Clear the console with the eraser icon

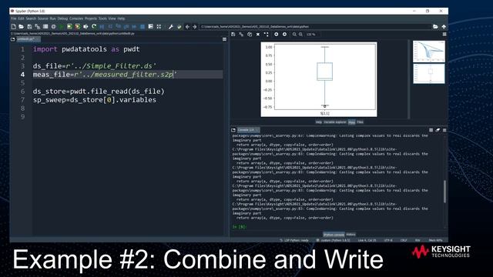click(x=438, y=130)
